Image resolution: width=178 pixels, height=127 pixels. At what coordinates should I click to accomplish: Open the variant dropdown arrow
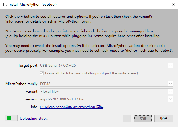pos(171,92)
